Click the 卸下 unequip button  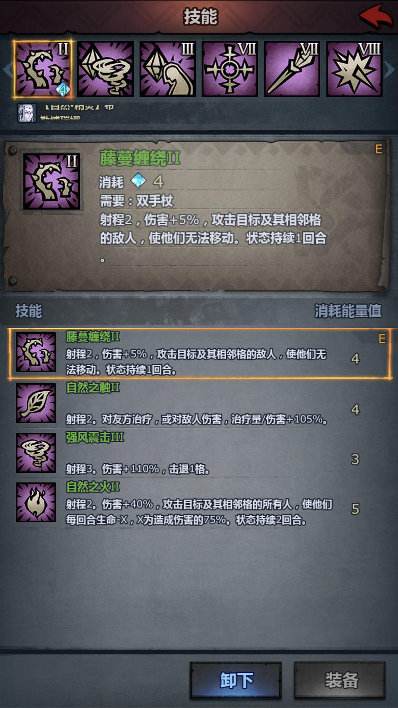click(x=236, y=680)
